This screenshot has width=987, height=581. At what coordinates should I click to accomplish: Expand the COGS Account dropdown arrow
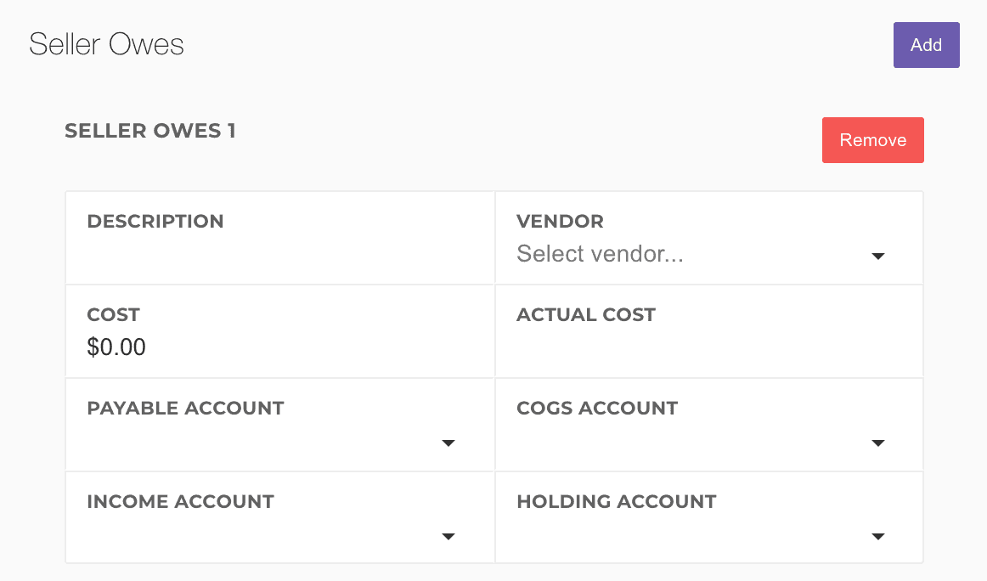coord(878,443)
